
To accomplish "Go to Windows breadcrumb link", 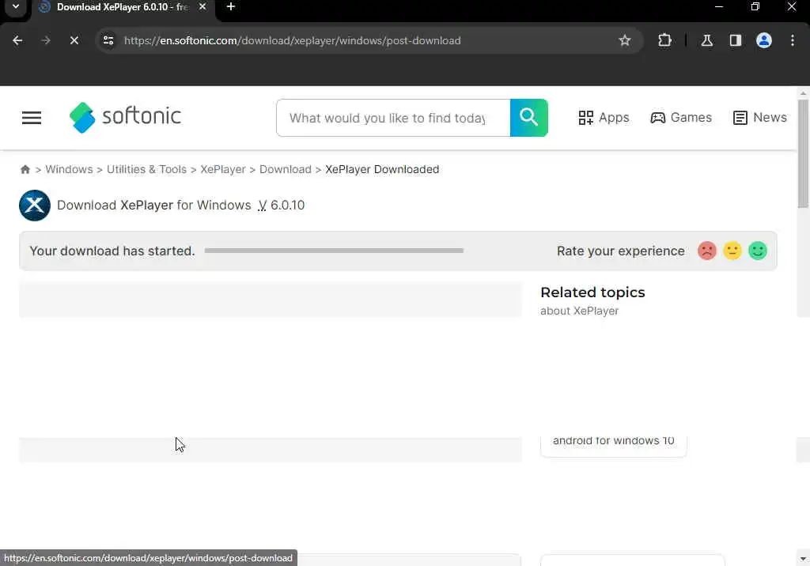I will (x=70, y=169).
